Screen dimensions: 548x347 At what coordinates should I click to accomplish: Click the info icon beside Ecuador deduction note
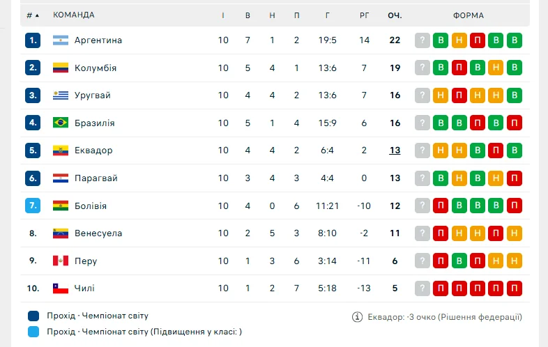pyautogui.click(x=357, y=317)
